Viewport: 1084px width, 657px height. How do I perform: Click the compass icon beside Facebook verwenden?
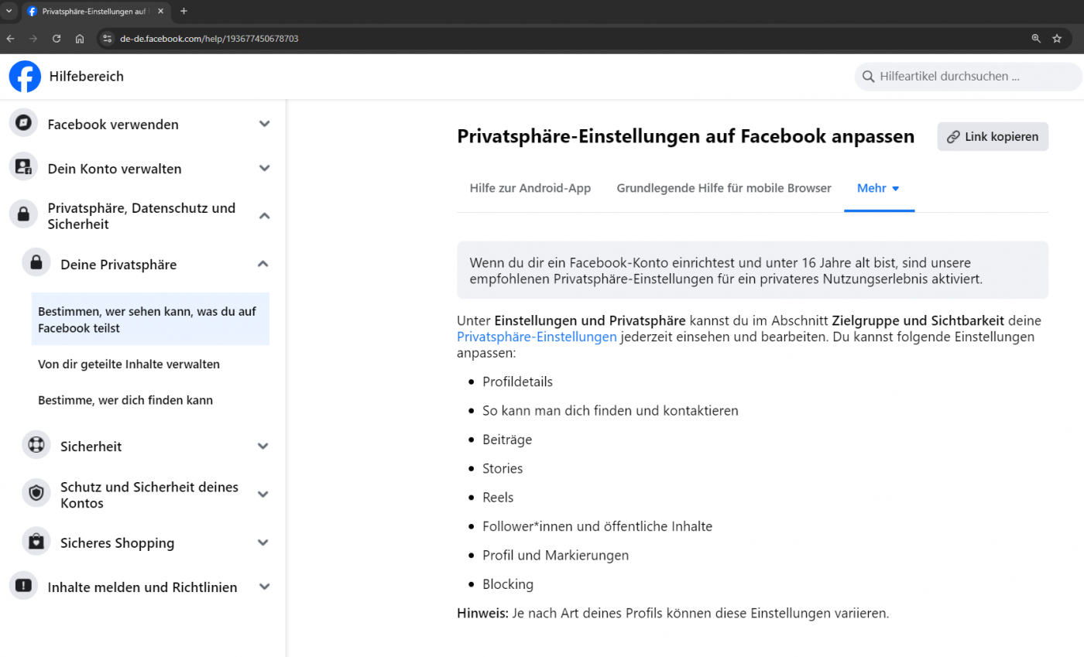(23, 123)
